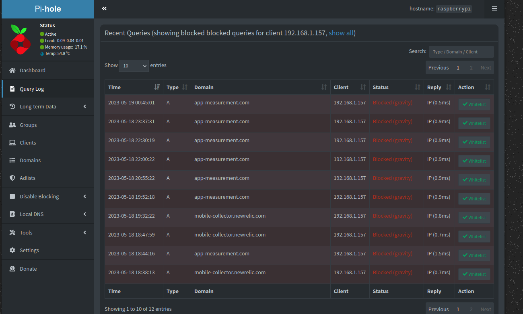Click the Query Log file icon
This screenshot has height=314, width=523.
coord(12,89)
